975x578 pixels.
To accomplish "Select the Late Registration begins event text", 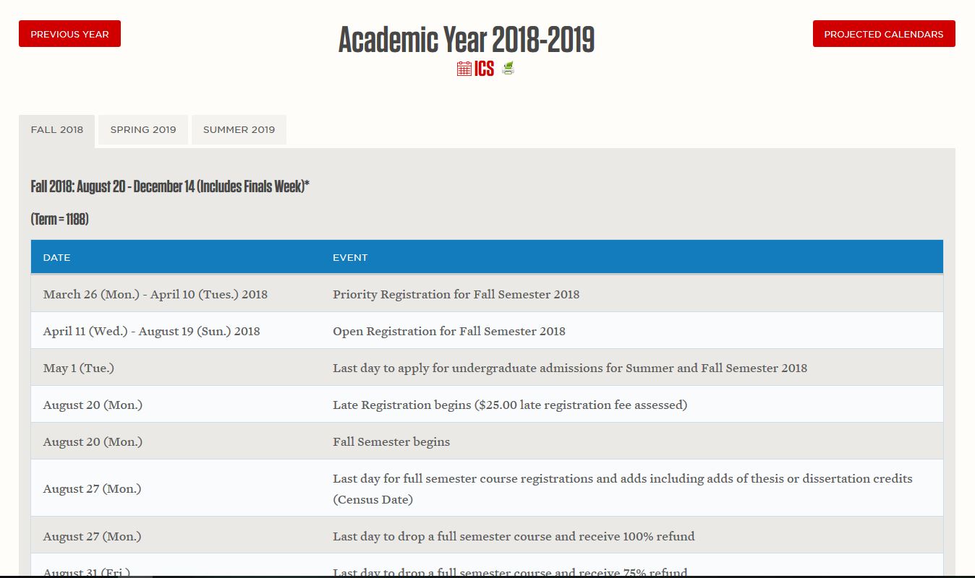I will click(509, 405).
